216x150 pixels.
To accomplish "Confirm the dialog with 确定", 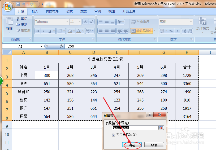I will [132, 145].
